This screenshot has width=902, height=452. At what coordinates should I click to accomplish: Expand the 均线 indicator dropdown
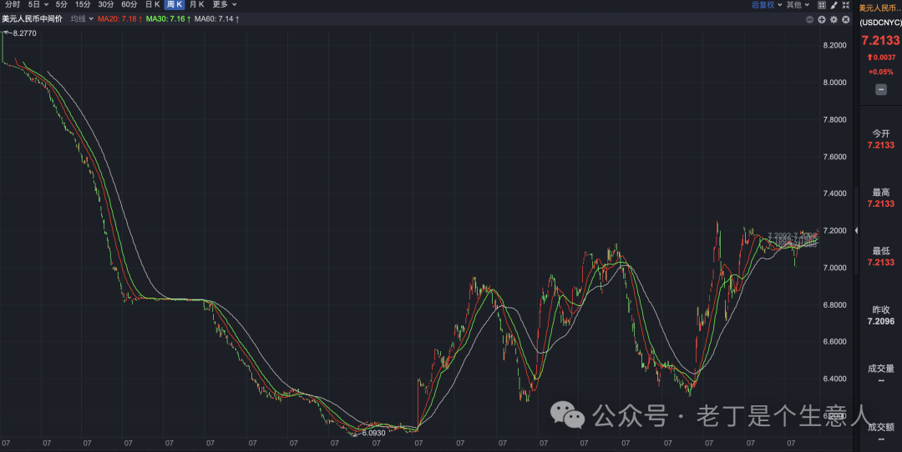[82, 19]
